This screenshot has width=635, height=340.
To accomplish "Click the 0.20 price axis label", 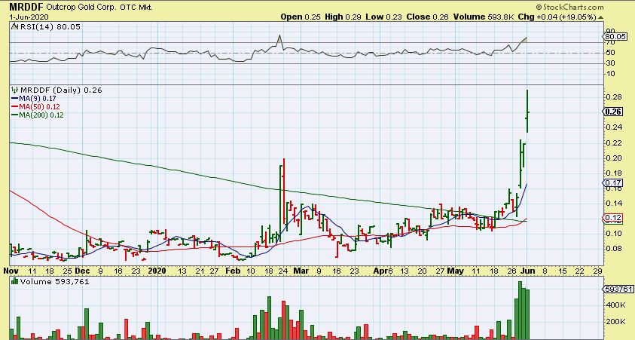I will click(614, 158).
